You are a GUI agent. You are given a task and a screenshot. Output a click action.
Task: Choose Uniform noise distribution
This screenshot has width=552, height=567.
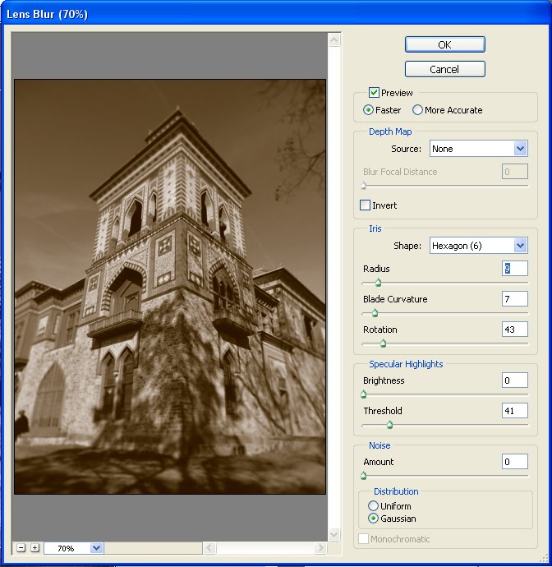[x=373, y=505]
